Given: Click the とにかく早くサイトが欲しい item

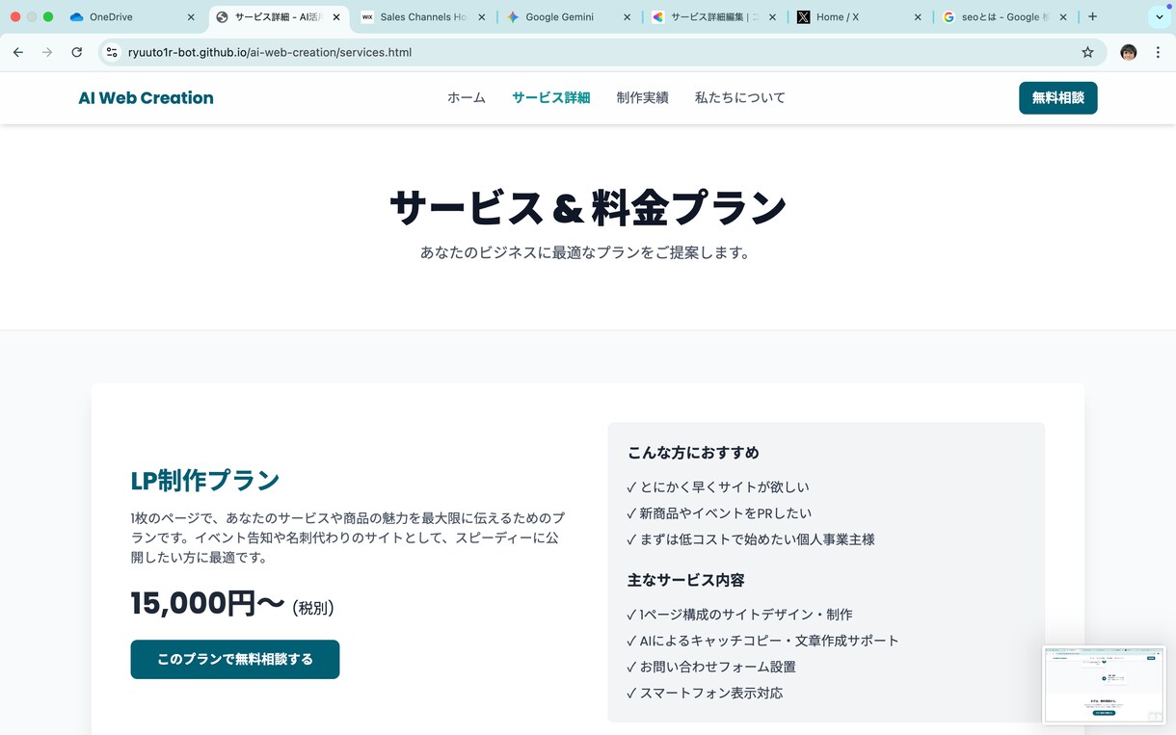Looking at the screenshot, I should (718, 487).
